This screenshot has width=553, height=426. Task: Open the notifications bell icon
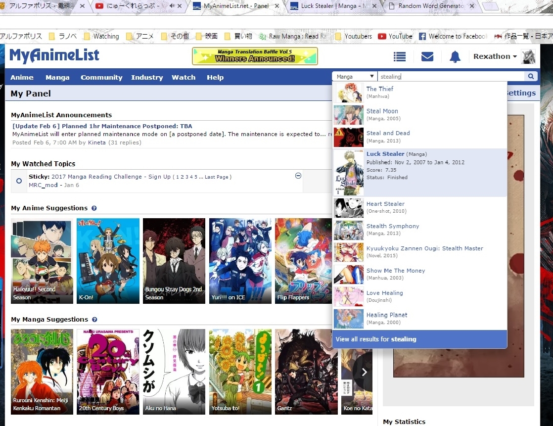coord(455,56)
